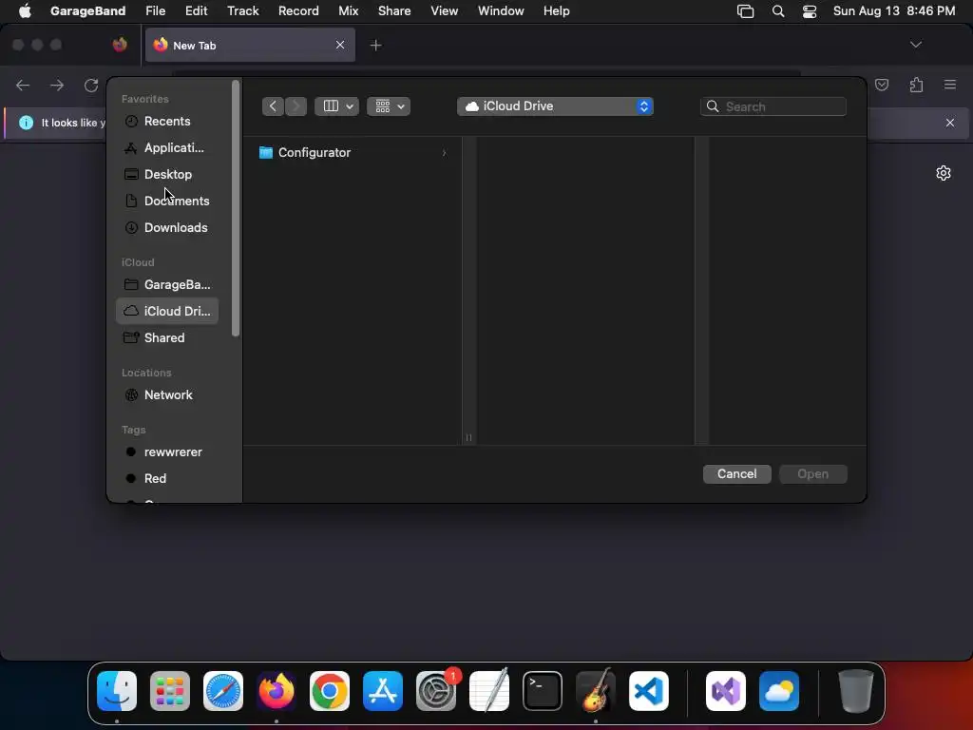Switch to GarageBand guitar icon in Dock
Screen dimensions: 973x730
coord(596,691)
